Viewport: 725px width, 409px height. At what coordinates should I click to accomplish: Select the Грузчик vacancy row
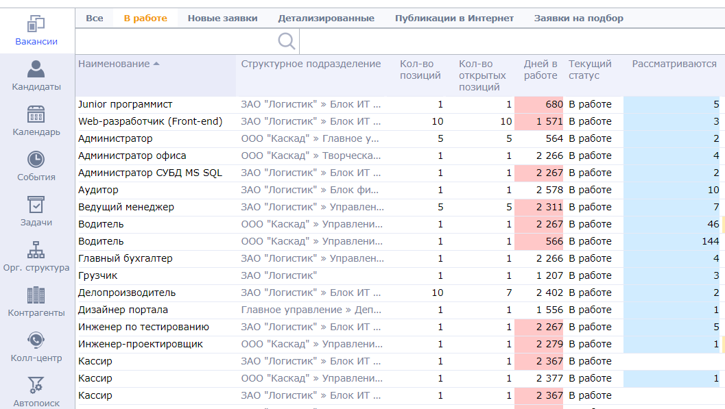(x=97, y=275)
